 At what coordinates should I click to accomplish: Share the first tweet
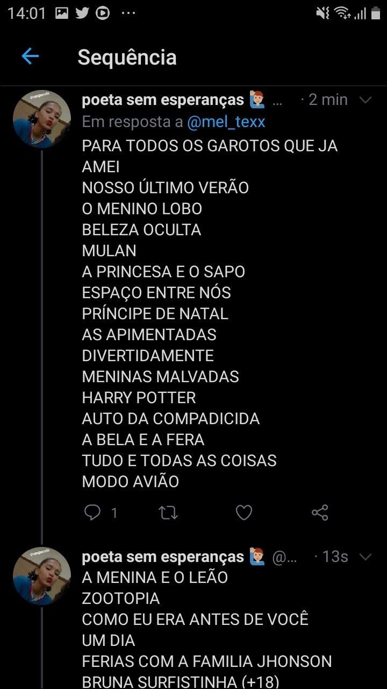[320, 513]
